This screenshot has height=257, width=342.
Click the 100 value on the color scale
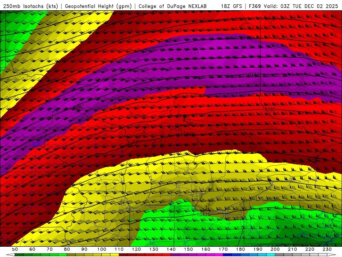(102, 249)
